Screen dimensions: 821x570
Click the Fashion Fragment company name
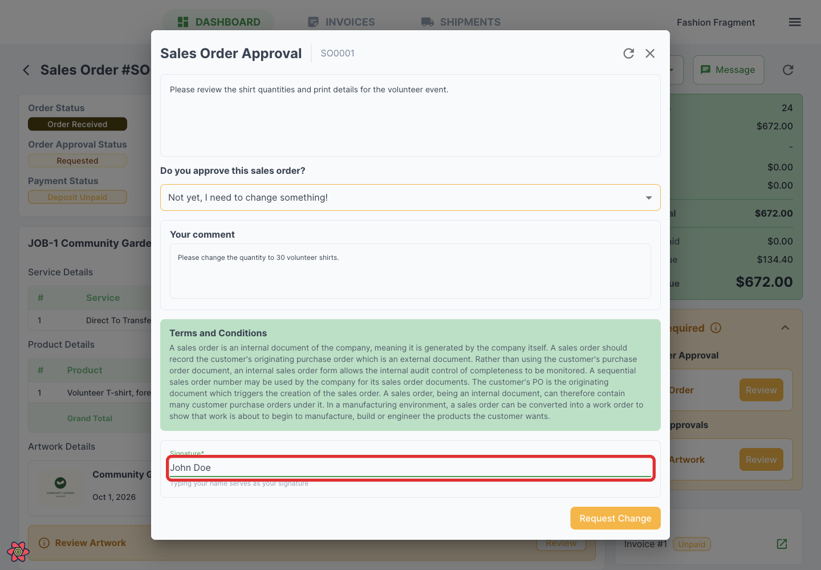click(716, 23)
